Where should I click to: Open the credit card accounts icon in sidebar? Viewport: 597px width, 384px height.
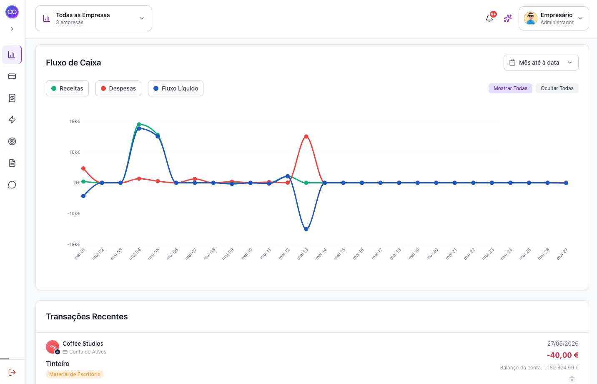(12, 76)
